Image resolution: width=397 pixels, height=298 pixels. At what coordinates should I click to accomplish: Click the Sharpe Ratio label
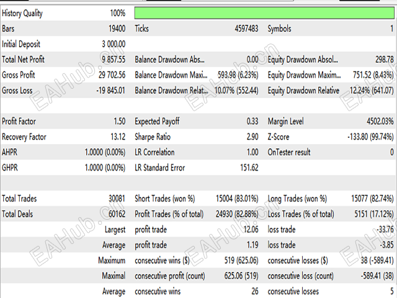point(153,137)
